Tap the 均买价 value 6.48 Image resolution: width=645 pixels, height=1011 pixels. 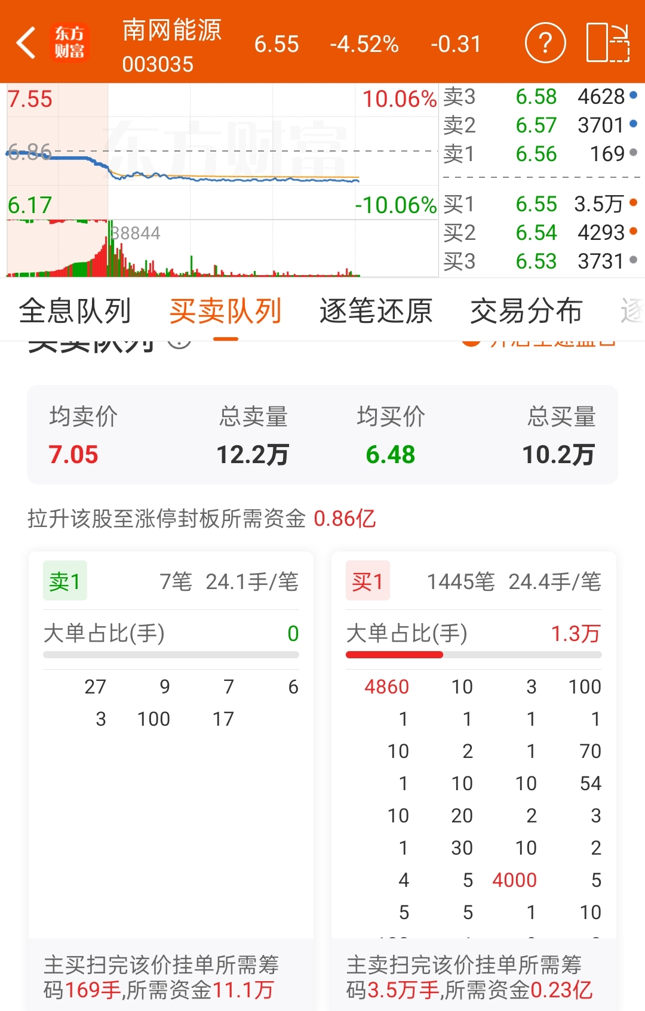pos(391,455)
